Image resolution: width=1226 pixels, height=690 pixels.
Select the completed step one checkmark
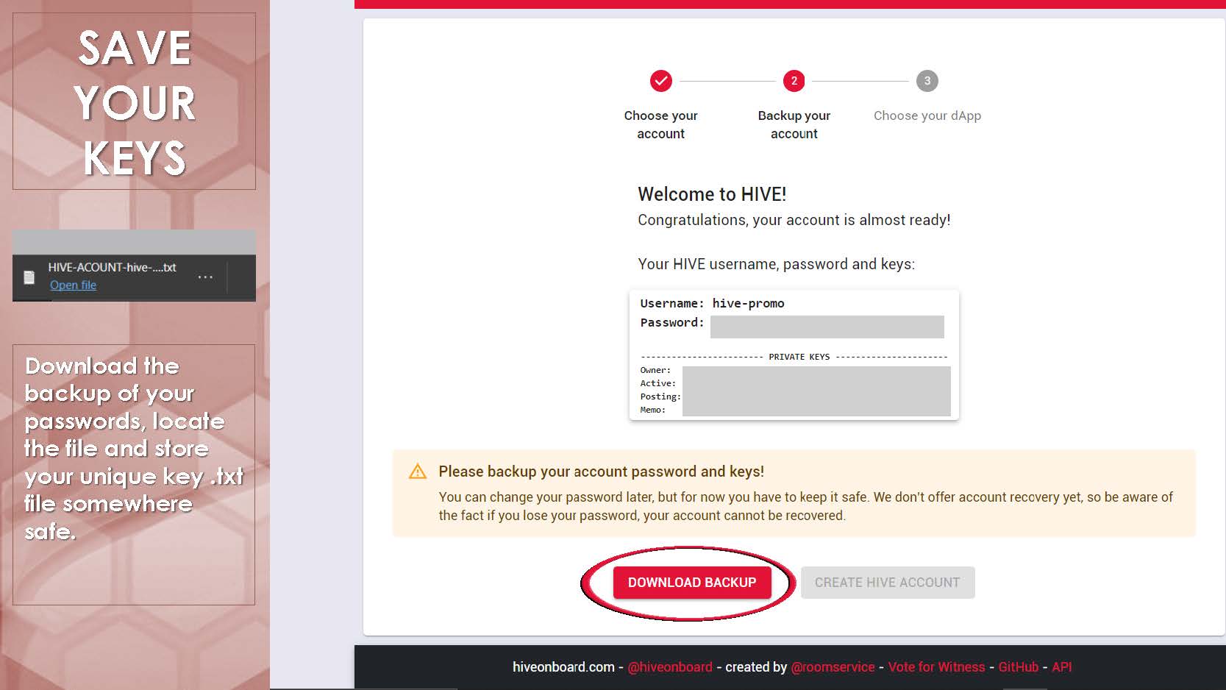(x=661, y=81)
